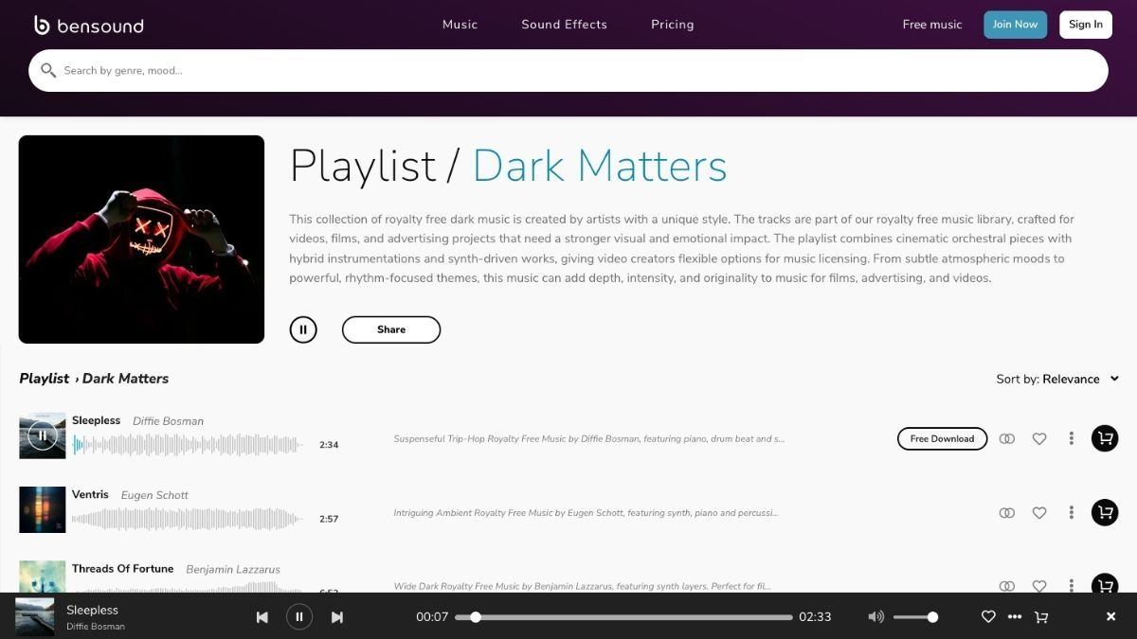Open player bar three-dot menu

[x=1015, y=617]
